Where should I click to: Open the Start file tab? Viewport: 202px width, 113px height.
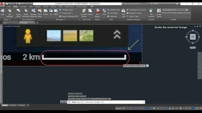point(5,23)
